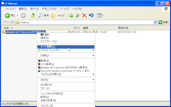Open the address bar dropdown arrow

tap(155, 22)
